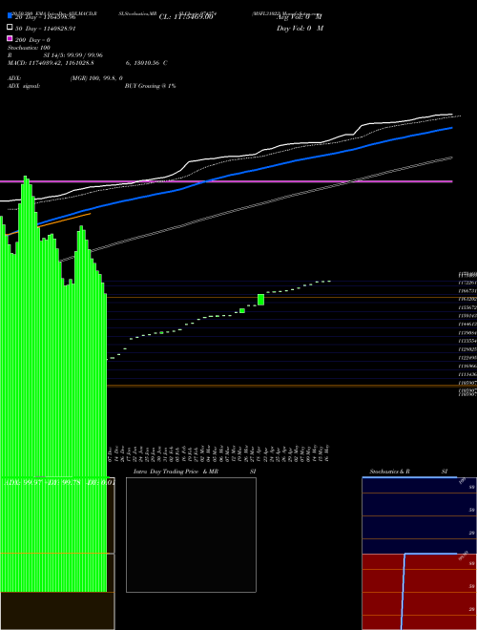This screenshot has height=630, width=477.
Task: Click the MACD 1174039.42 values line
Action: [x=88, y=63]
